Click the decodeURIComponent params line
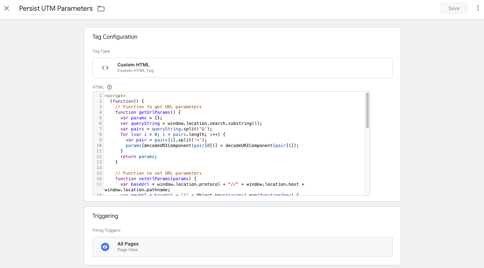 212,146
